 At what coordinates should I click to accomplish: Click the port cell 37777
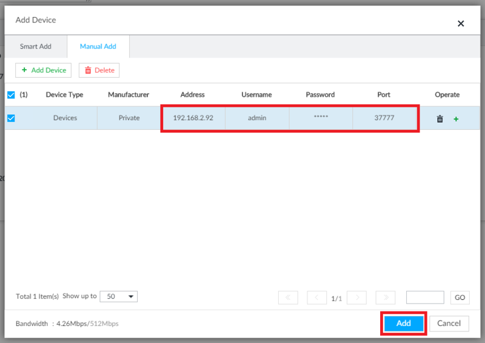pyautogui.click(x=384, y=118)
